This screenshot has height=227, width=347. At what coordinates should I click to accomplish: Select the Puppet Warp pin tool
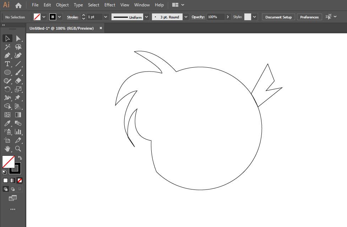point(18,98)
